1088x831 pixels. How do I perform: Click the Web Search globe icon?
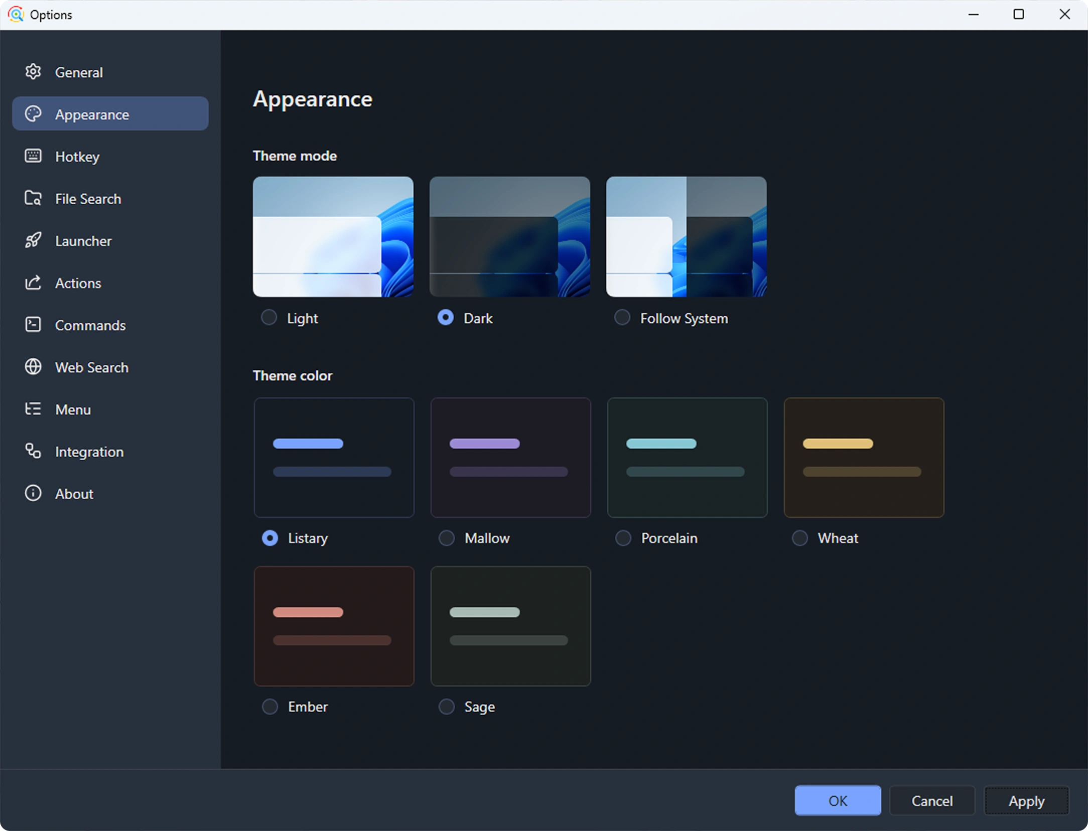[33, 367]
